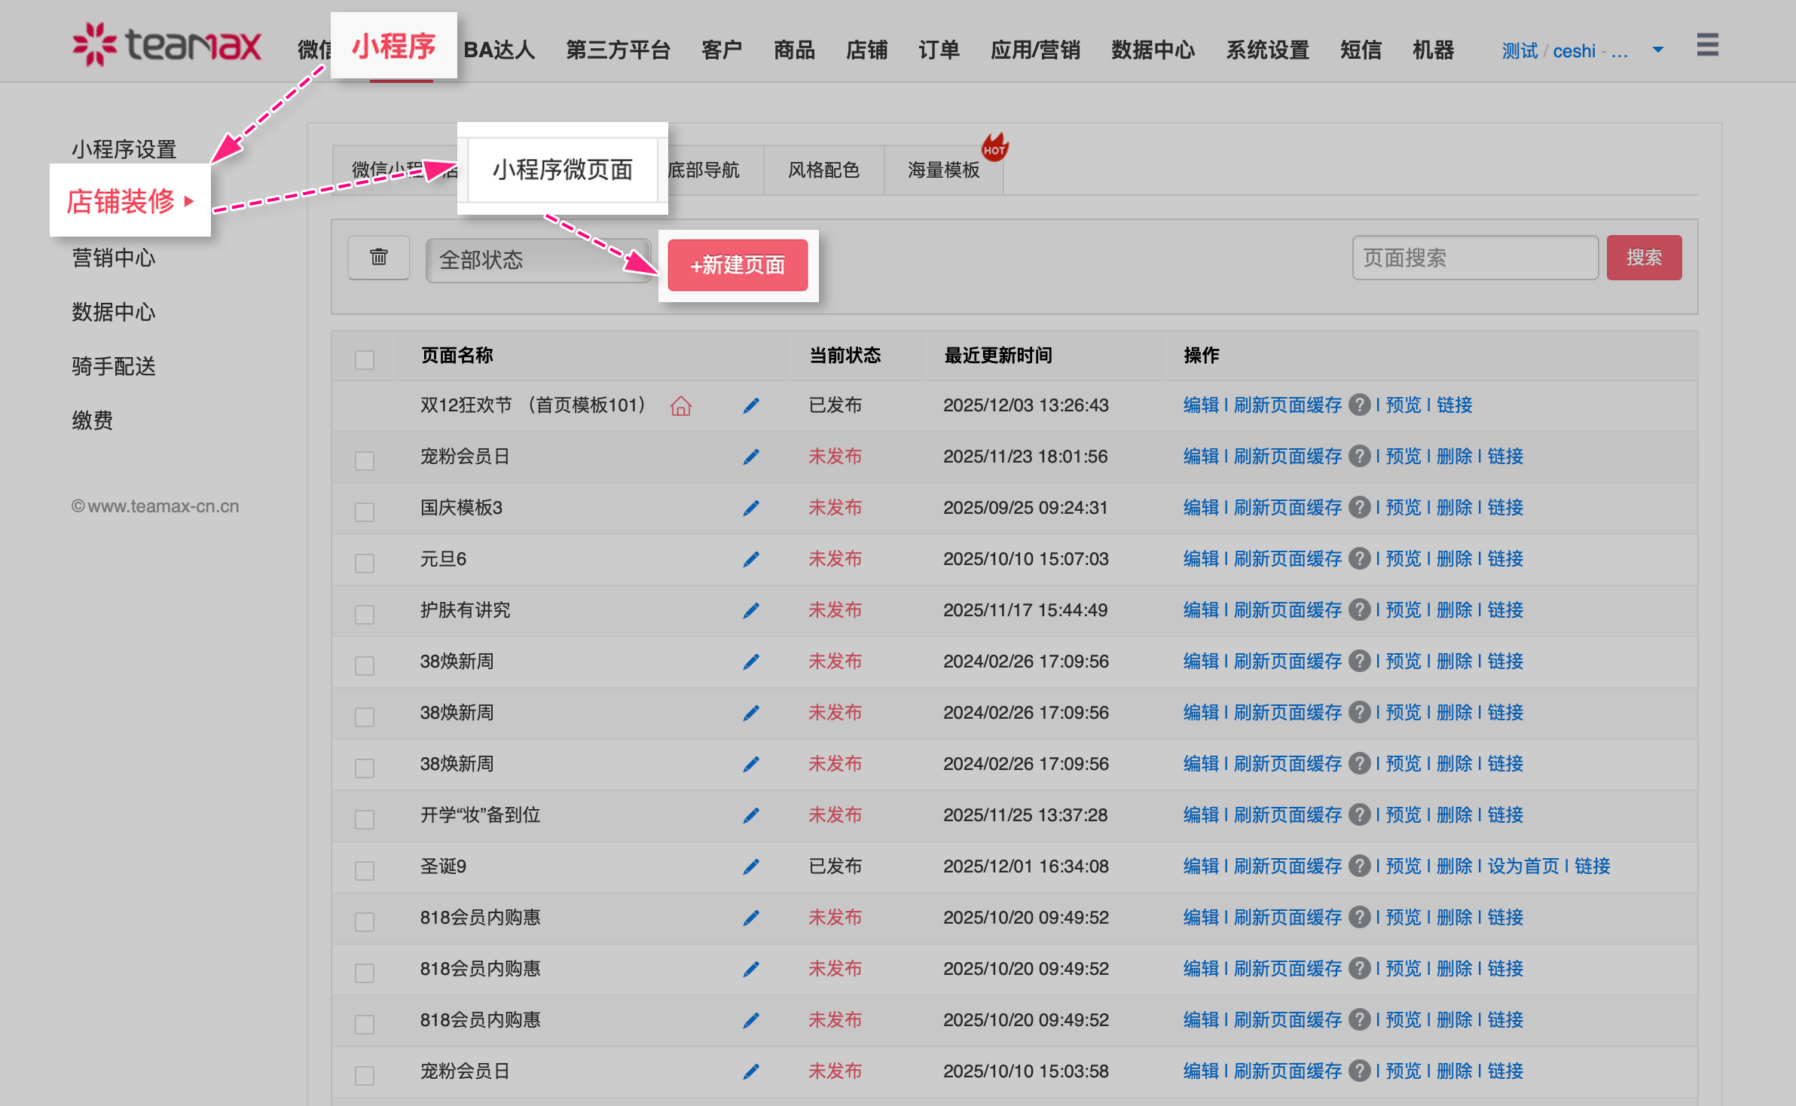
Task: Check the checkbox for 宠粉会员日 row
Action: point(364,460)
